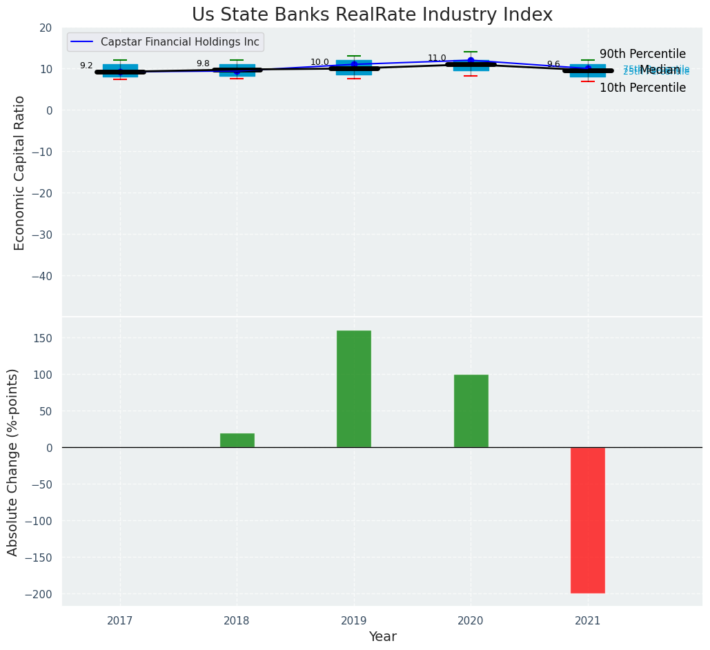Click the tall green bar for 2019

pos(354,389)
